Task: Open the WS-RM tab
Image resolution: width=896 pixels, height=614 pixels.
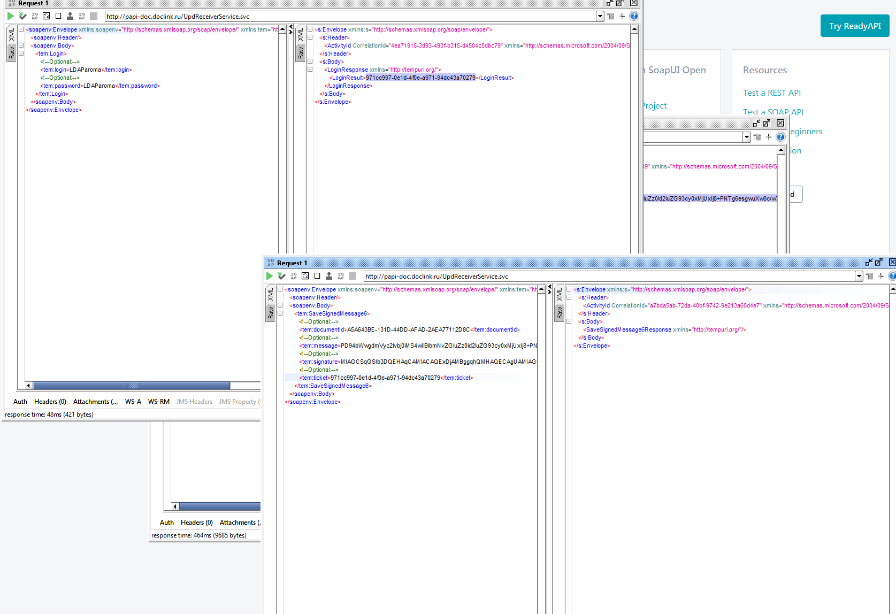Action: pos(159,402)
